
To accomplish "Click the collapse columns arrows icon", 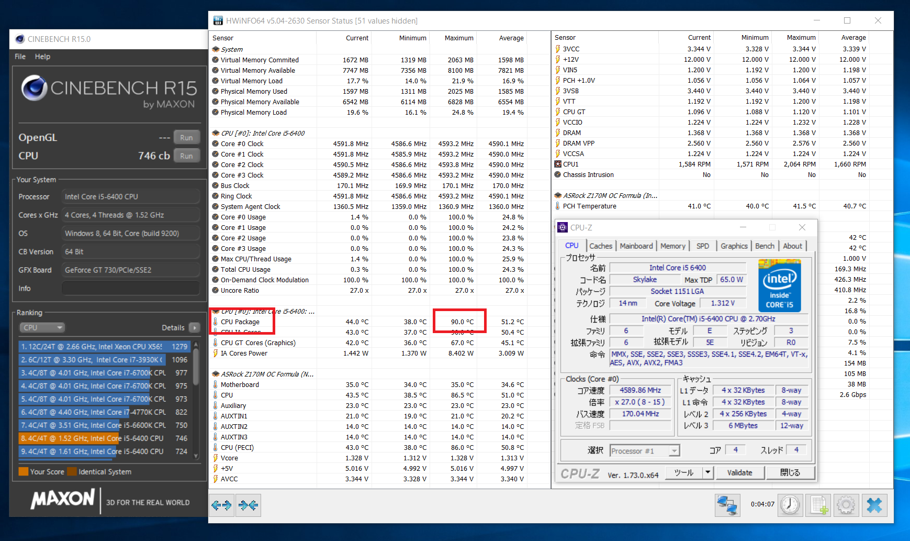I will click(248, 505).
